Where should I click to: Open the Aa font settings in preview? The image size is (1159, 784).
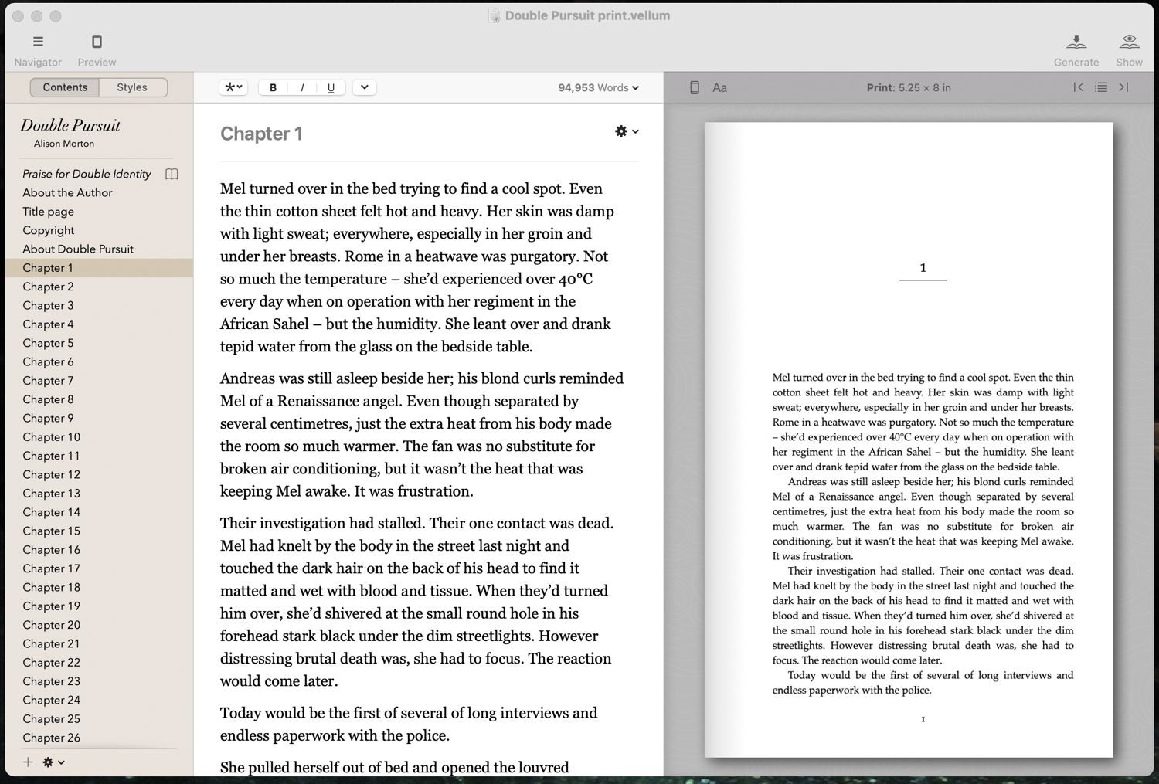point(719,88)
